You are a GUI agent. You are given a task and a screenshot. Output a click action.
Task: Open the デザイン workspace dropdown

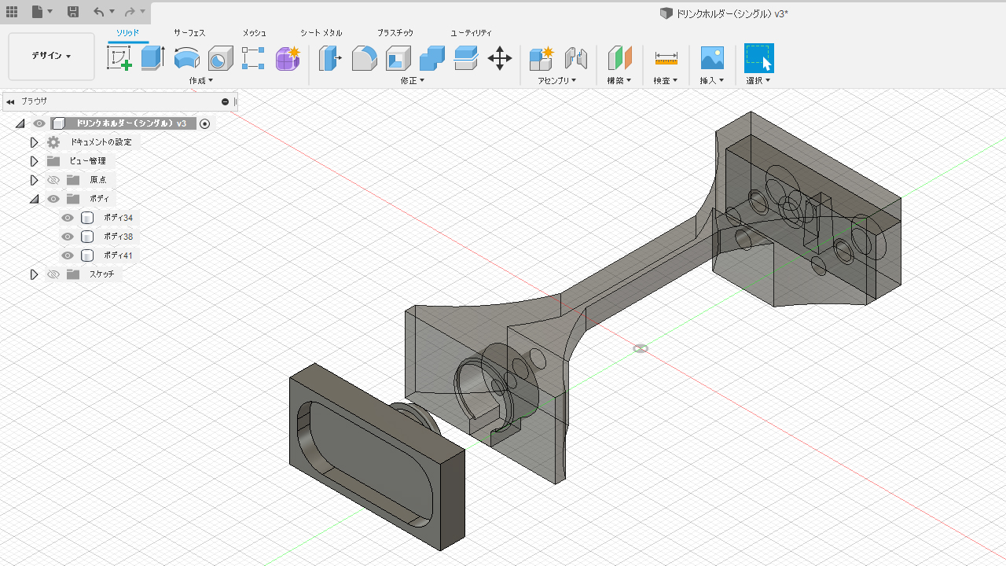[51, 57]
